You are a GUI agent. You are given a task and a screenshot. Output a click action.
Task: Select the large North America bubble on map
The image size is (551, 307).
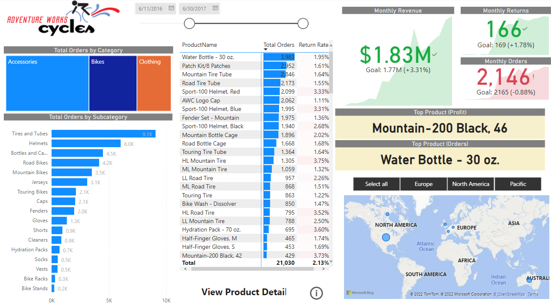tap(386, 237)
